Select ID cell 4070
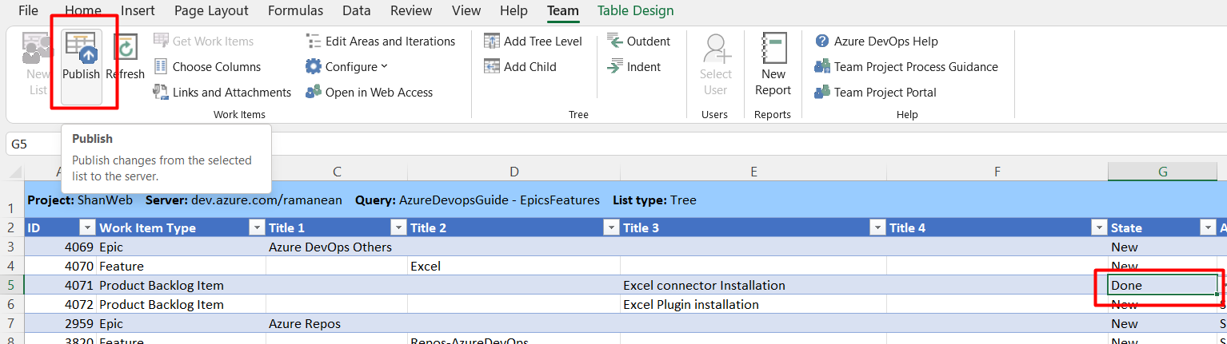The image size is (1227, 344). tap(61, 266)
